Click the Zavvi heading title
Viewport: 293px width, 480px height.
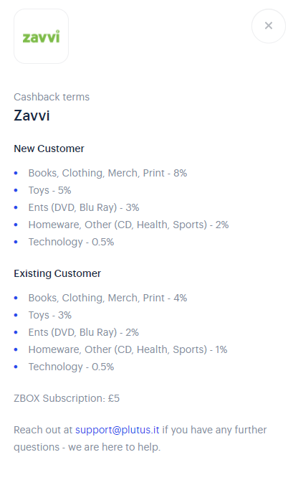[x=32, y=116]
